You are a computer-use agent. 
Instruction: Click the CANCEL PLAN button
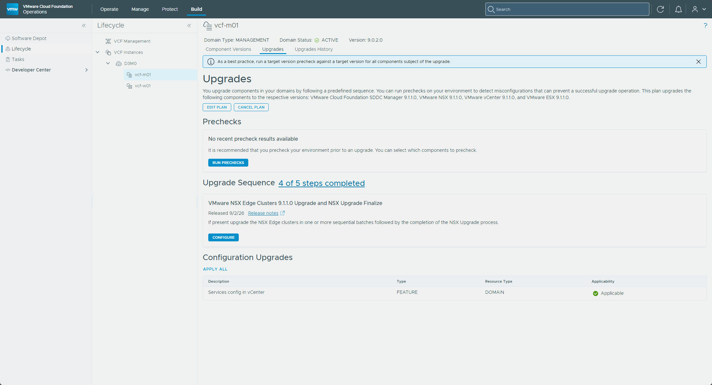click(x=251, y=107)
